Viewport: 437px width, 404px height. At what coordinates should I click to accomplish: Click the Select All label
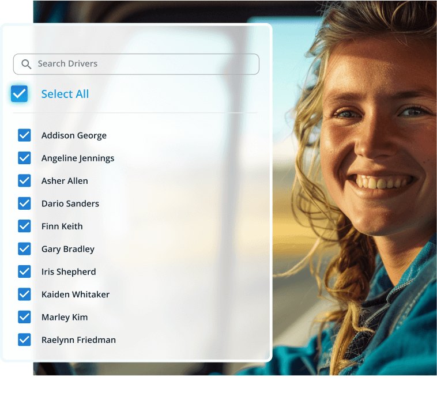(65, 94)
